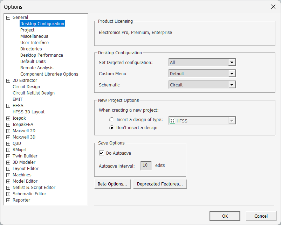Expand the Machines tree node
This screenshot has height=225, width=281.
click(x=8, y=175)
